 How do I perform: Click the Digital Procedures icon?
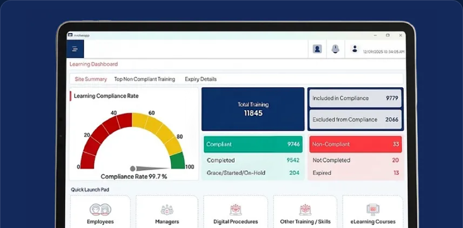[236, 210]
